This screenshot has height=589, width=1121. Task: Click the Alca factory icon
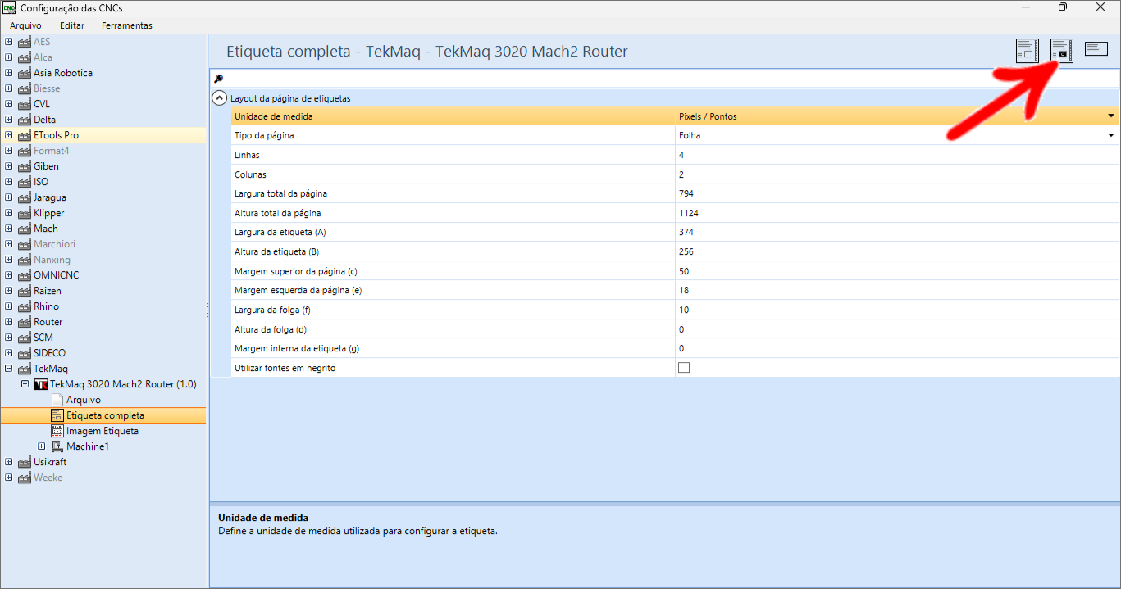(x=24, y=57)
